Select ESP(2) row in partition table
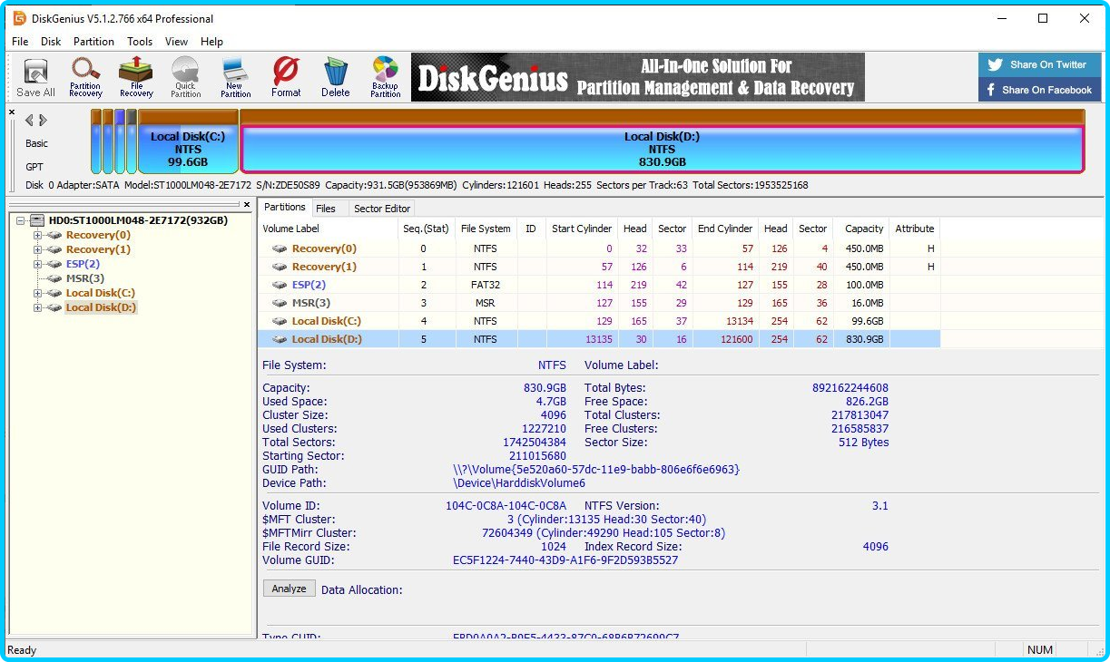The image size is (1110, 662). tap(599, 285)
